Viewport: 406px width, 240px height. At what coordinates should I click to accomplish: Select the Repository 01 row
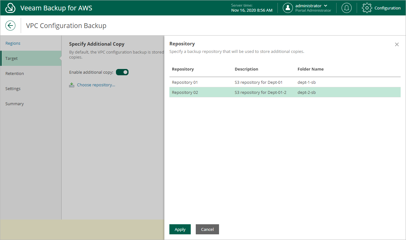pos(285,82)
